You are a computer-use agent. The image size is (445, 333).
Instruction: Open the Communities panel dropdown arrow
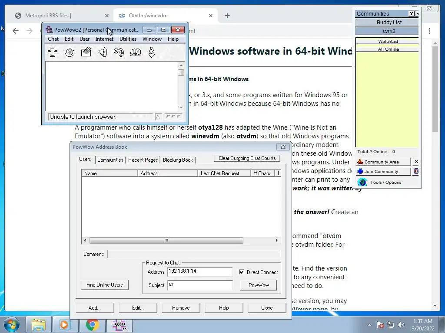(x=417, y=13)
